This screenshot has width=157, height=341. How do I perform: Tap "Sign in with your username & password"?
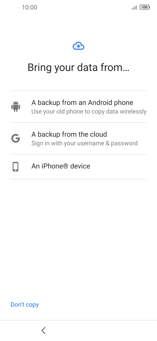(85, 143)
